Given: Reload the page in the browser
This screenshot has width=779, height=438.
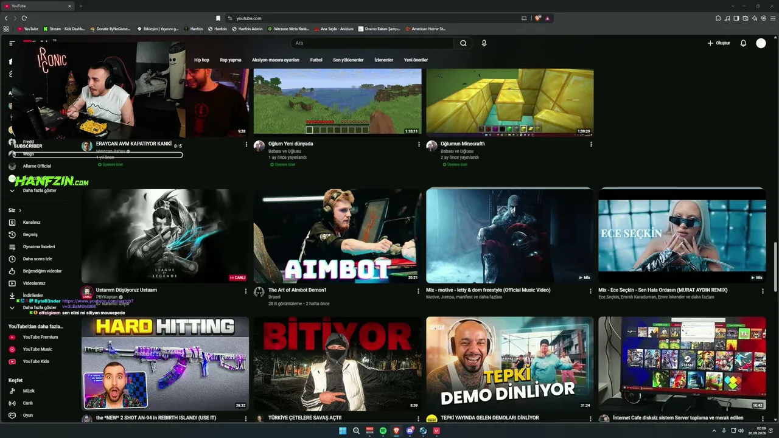Looking at the screenshot, I should click(x=24, y=18).
